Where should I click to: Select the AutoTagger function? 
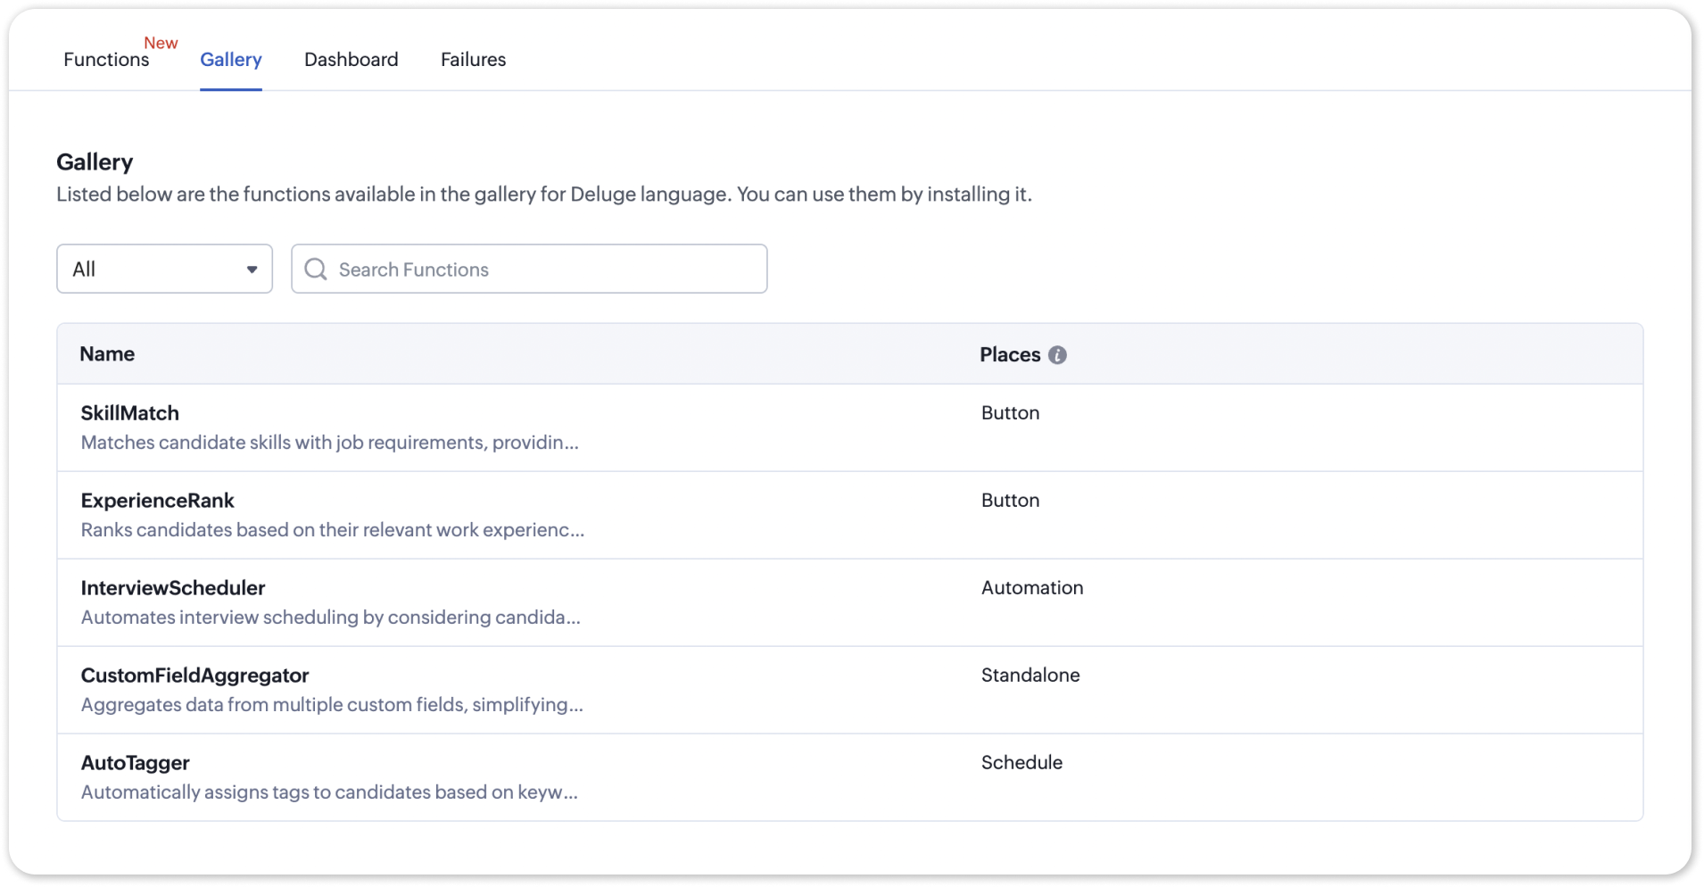tap(136, 763)
